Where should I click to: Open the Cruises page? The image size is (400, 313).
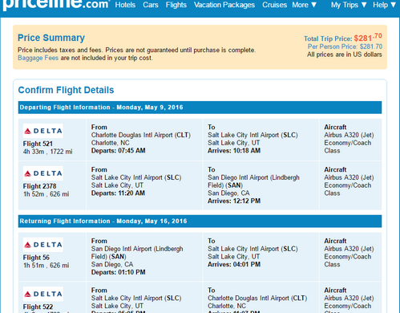[274, 5]
